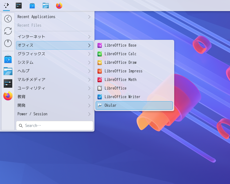
Task: Click the power shutdown icon in the sidebar
Action: coord(8,43)
